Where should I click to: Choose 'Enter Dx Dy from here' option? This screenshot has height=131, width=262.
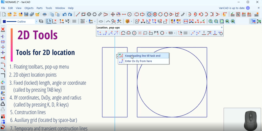pyautogui.click(x=138, y=61)
